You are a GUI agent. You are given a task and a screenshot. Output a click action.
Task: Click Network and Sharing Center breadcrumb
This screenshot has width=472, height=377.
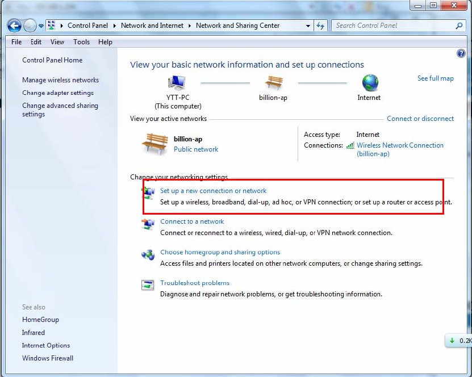(x=238, y=26)
